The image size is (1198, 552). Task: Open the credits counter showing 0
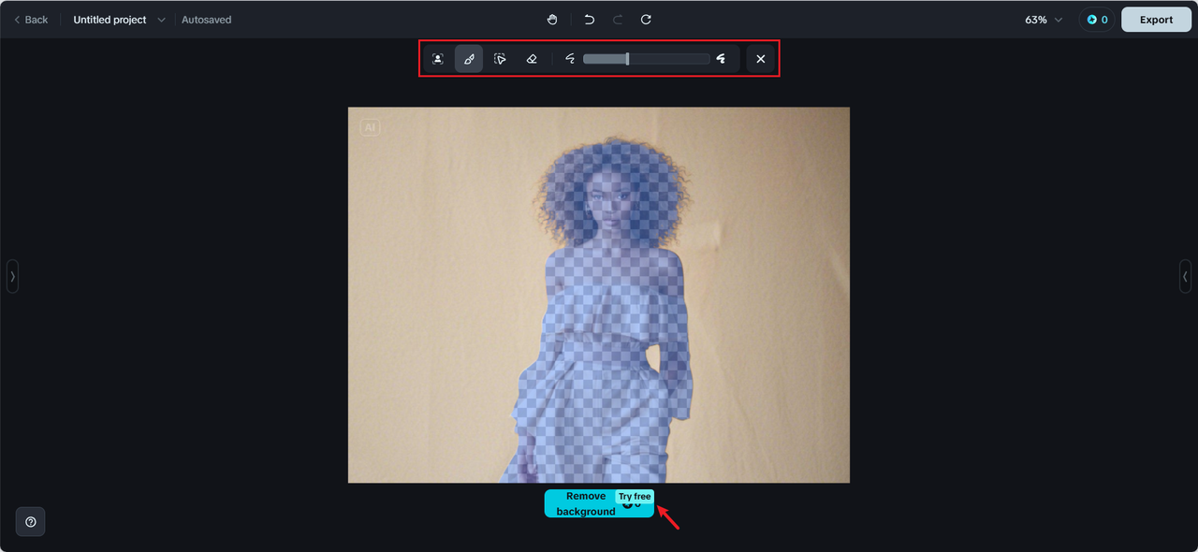(1097, 20)
